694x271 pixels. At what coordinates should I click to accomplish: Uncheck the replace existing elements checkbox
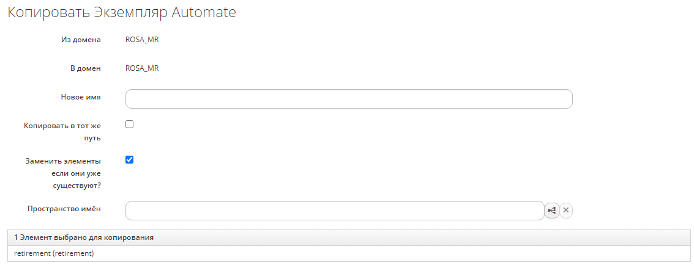pyautogui.click(x=129, y=160)
